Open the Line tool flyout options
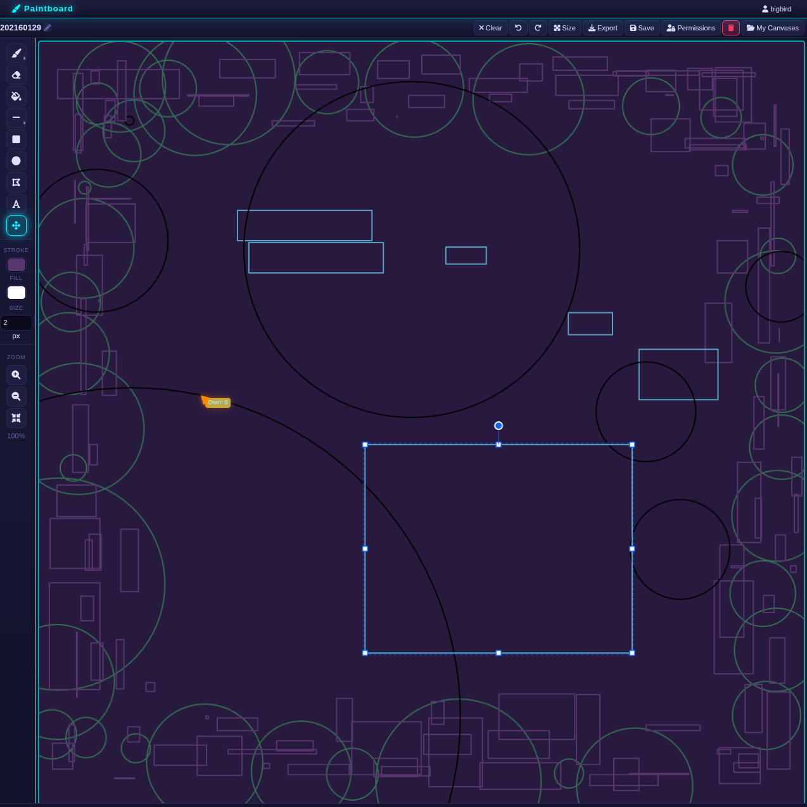The image size is (807, 807). [x=24, y=123]
